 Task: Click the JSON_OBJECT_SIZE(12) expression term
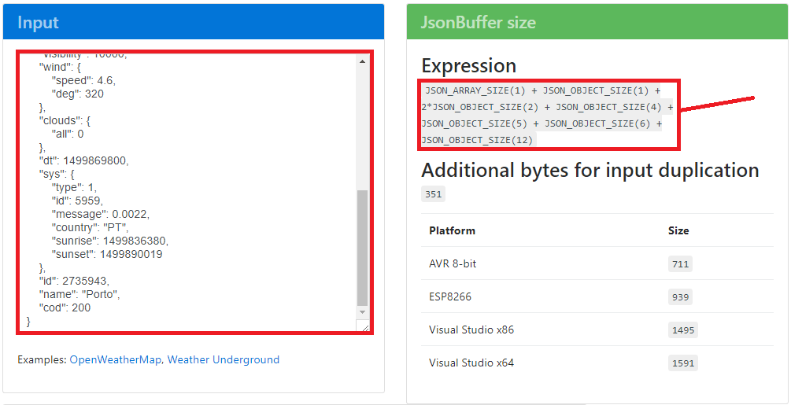(477, 140)
